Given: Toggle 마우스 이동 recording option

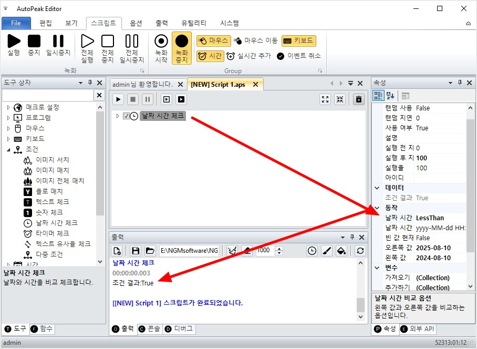Looking at the screenshot, I should [256, 40].
